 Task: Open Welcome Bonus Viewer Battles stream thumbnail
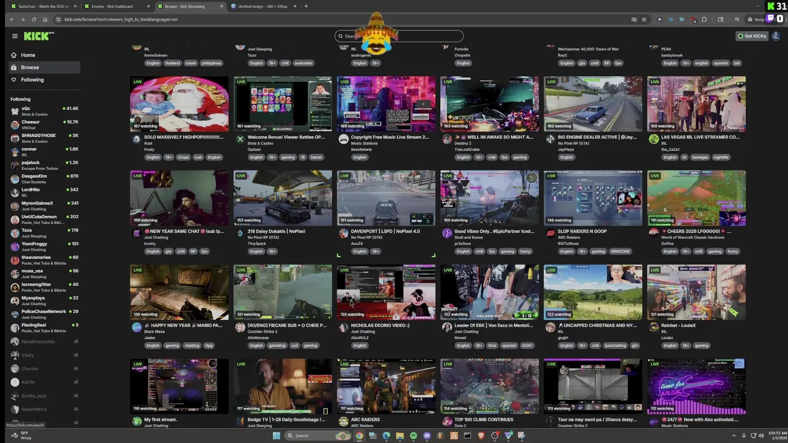click(283, 104)
